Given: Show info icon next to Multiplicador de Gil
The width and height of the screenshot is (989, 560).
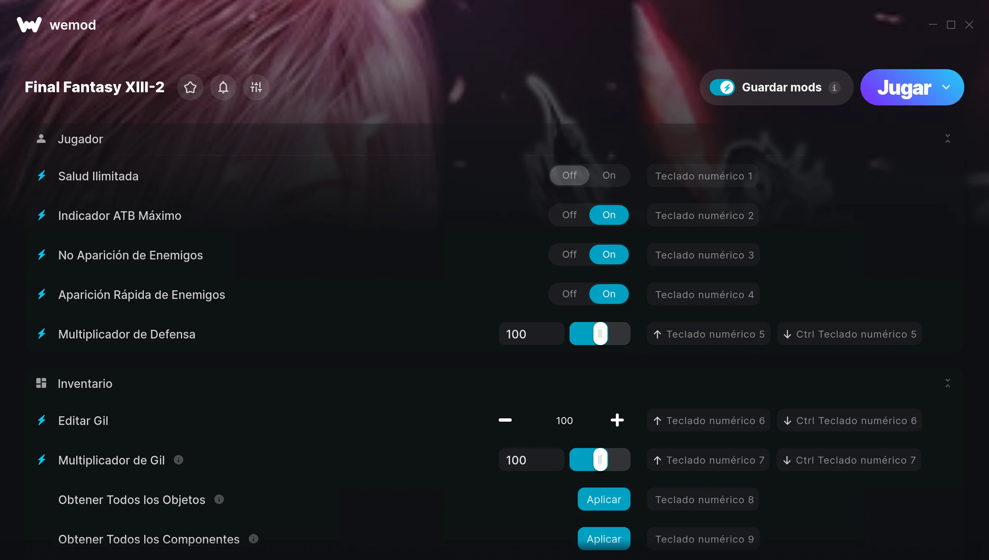Looking at the screenshot, I should tap(178, 460).
